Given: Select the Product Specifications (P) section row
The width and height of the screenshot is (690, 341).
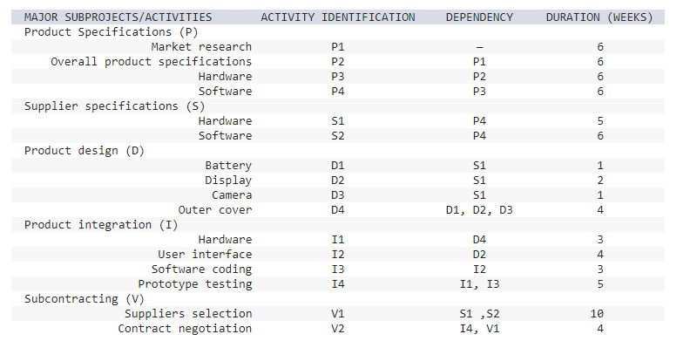Looking at the screenshot, I should click(337, 32).
